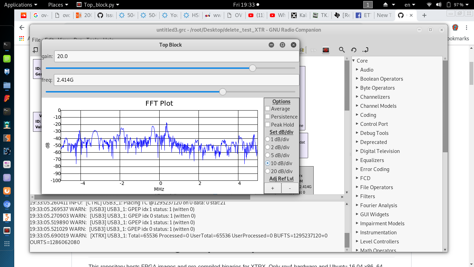Screen dimensions: 474x267
Task: Execute the flowgraph with the fast-forward icon
Action: pyautogui.click(x=314, y=50)
